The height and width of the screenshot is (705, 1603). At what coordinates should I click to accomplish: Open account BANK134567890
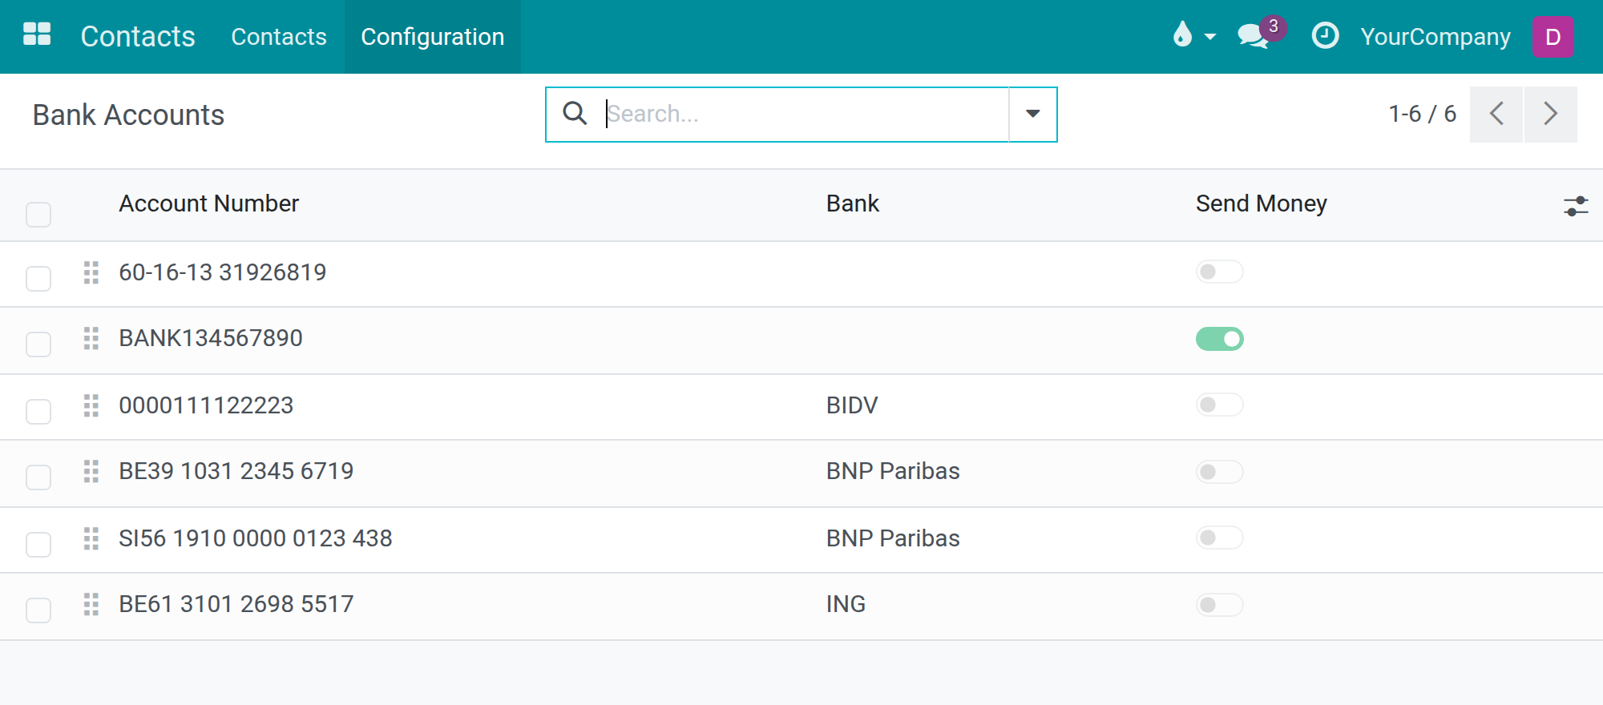(211, 338)
